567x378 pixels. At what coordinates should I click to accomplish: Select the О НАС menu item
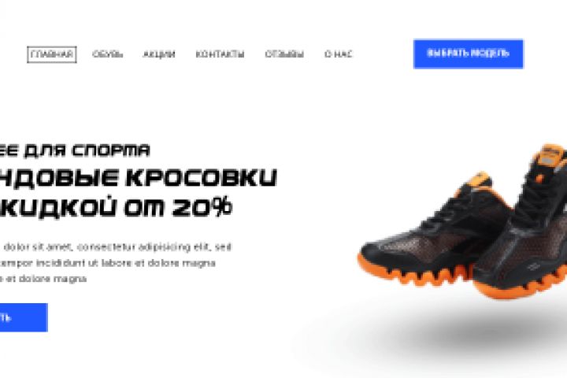tap(338, 54)
